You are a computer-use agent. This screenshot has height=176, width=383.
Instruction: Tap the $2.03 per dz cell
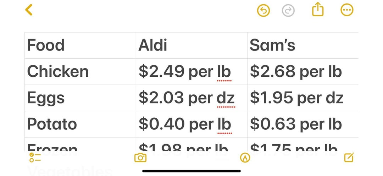point(191,98)
